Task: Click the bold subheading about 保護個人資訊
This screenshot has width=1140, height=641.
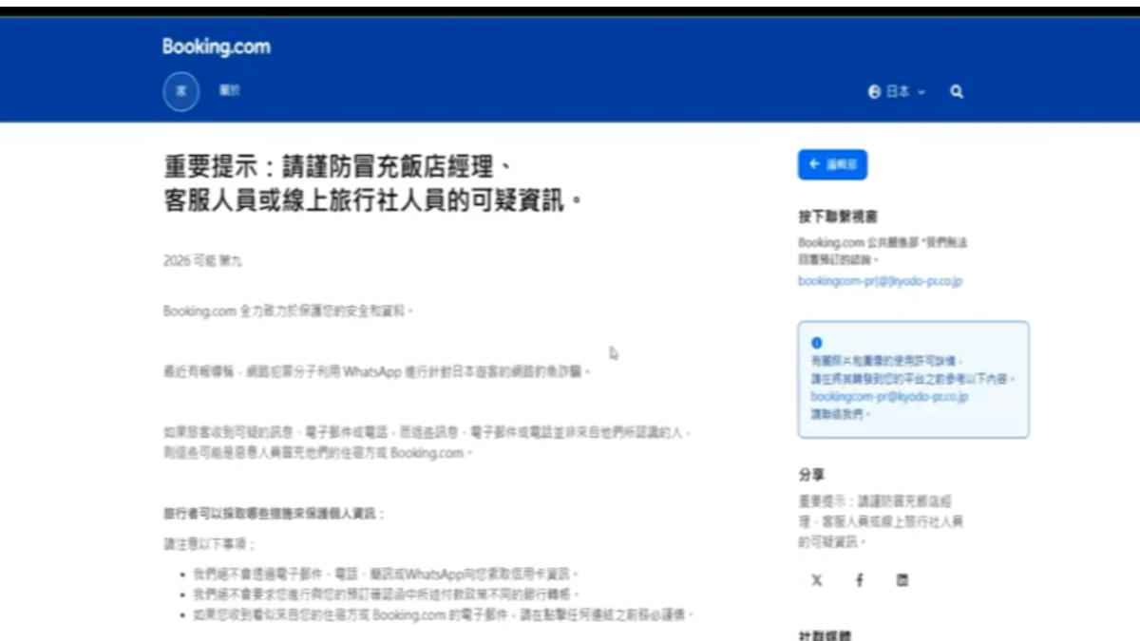Action: (275, 514)
